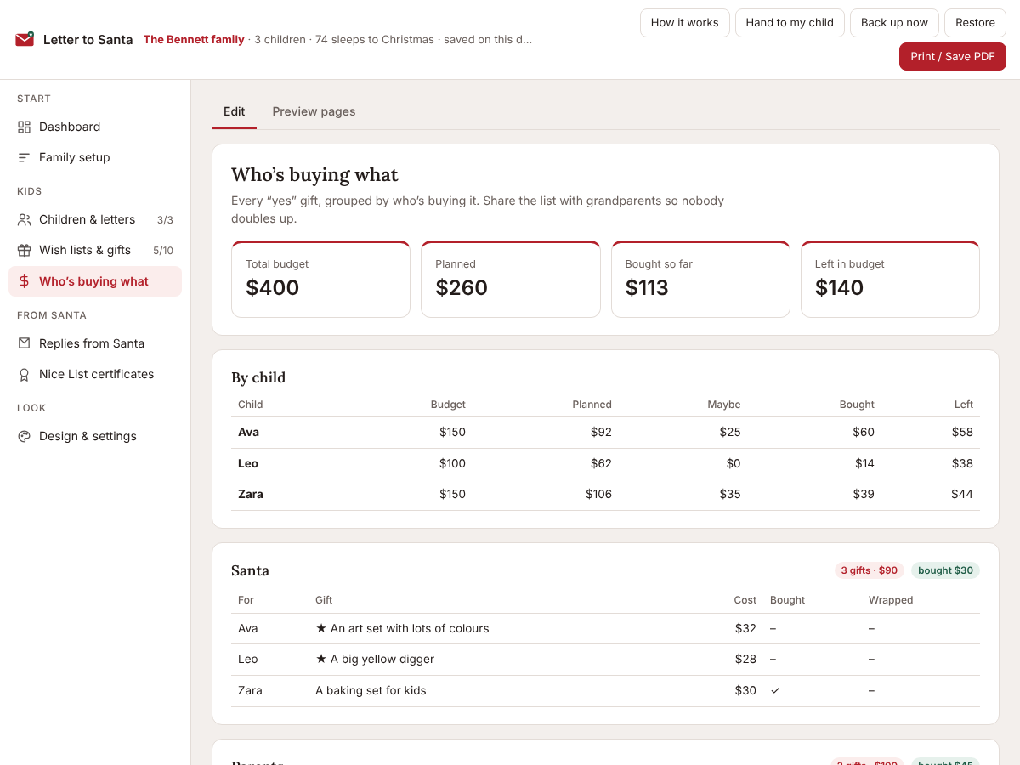Screen dimensions: 1020x765
Task: Open the Dashboard page
Action: pyautogui.click(x=95, y=127)
